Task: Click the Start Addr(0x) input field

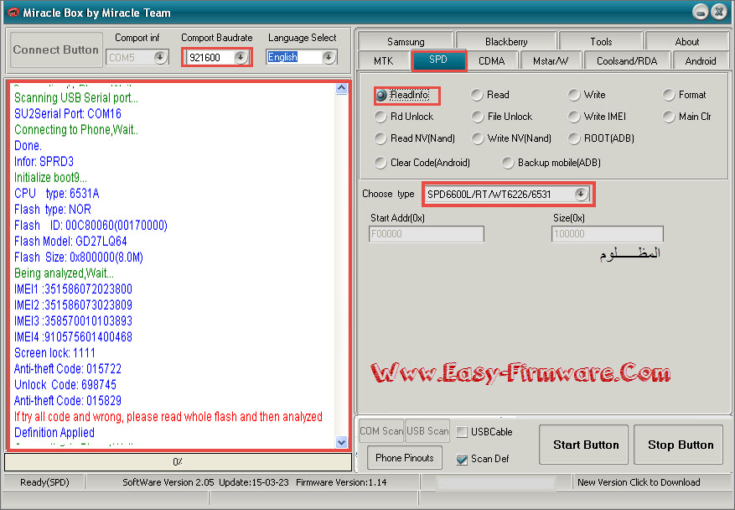Action: coord(426,234)
